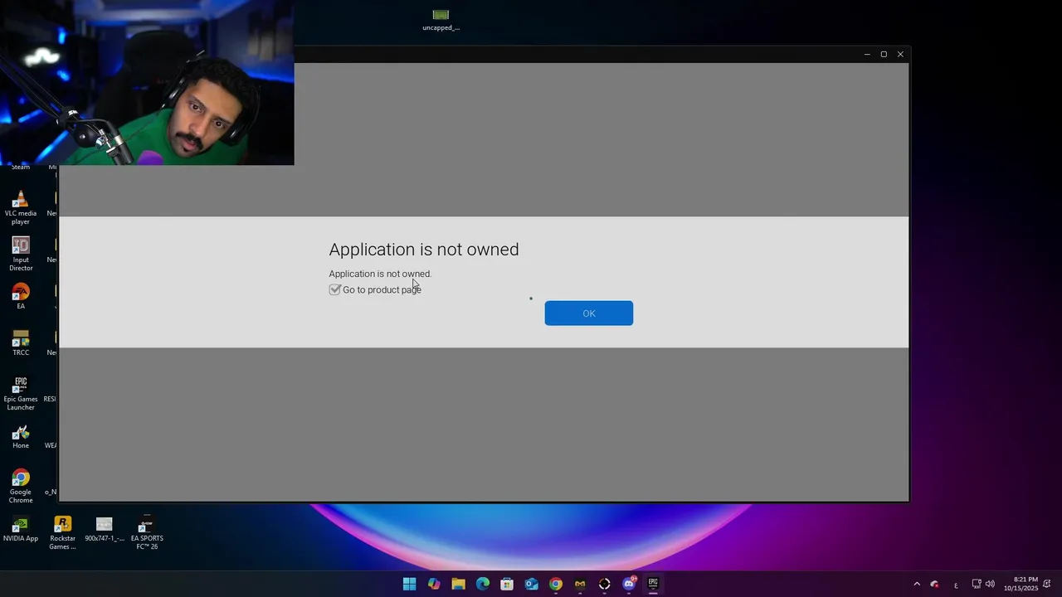Uncheck the Go to product page checkbox
Viewport: 1062px width, 597px height.
coord(335,289)
